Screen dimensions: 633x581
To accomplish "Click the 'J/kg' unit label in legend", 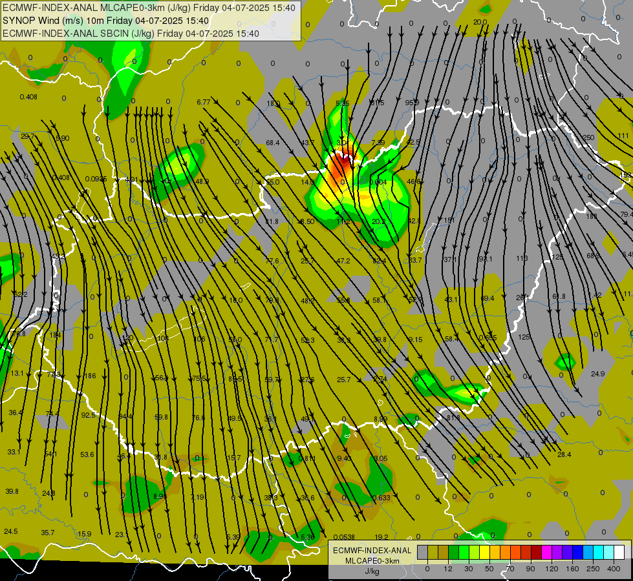I will tap(372, 571).
